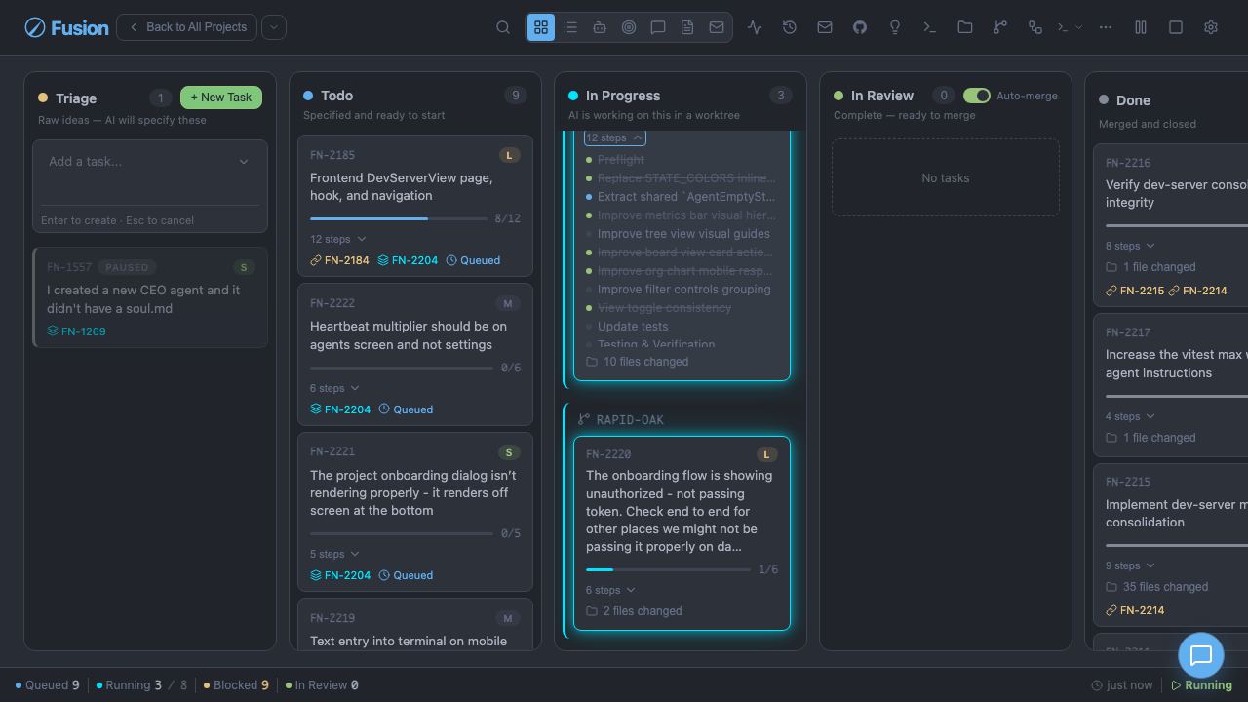Image resolution: width=1248 pixels, height=702 pixels.
Task: Open the terminal prompt icon next to lightbulb
Action: 930,27
